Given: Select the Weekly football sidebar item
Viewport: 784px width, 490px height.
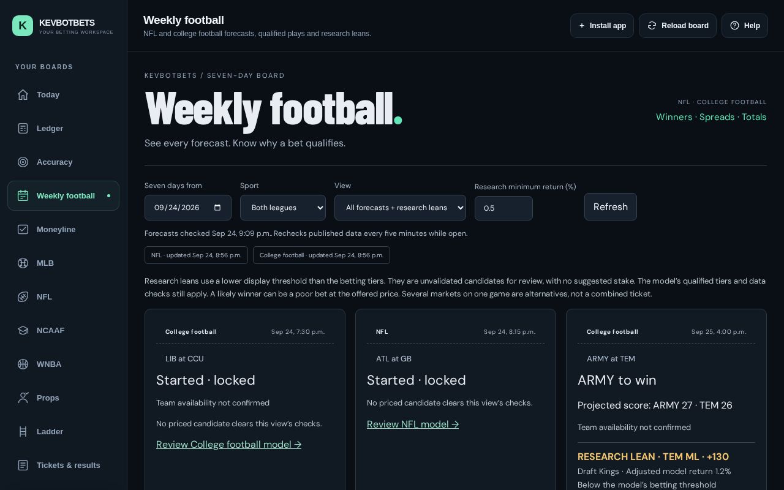Looking at the screenshot, I should click(63, 195).
